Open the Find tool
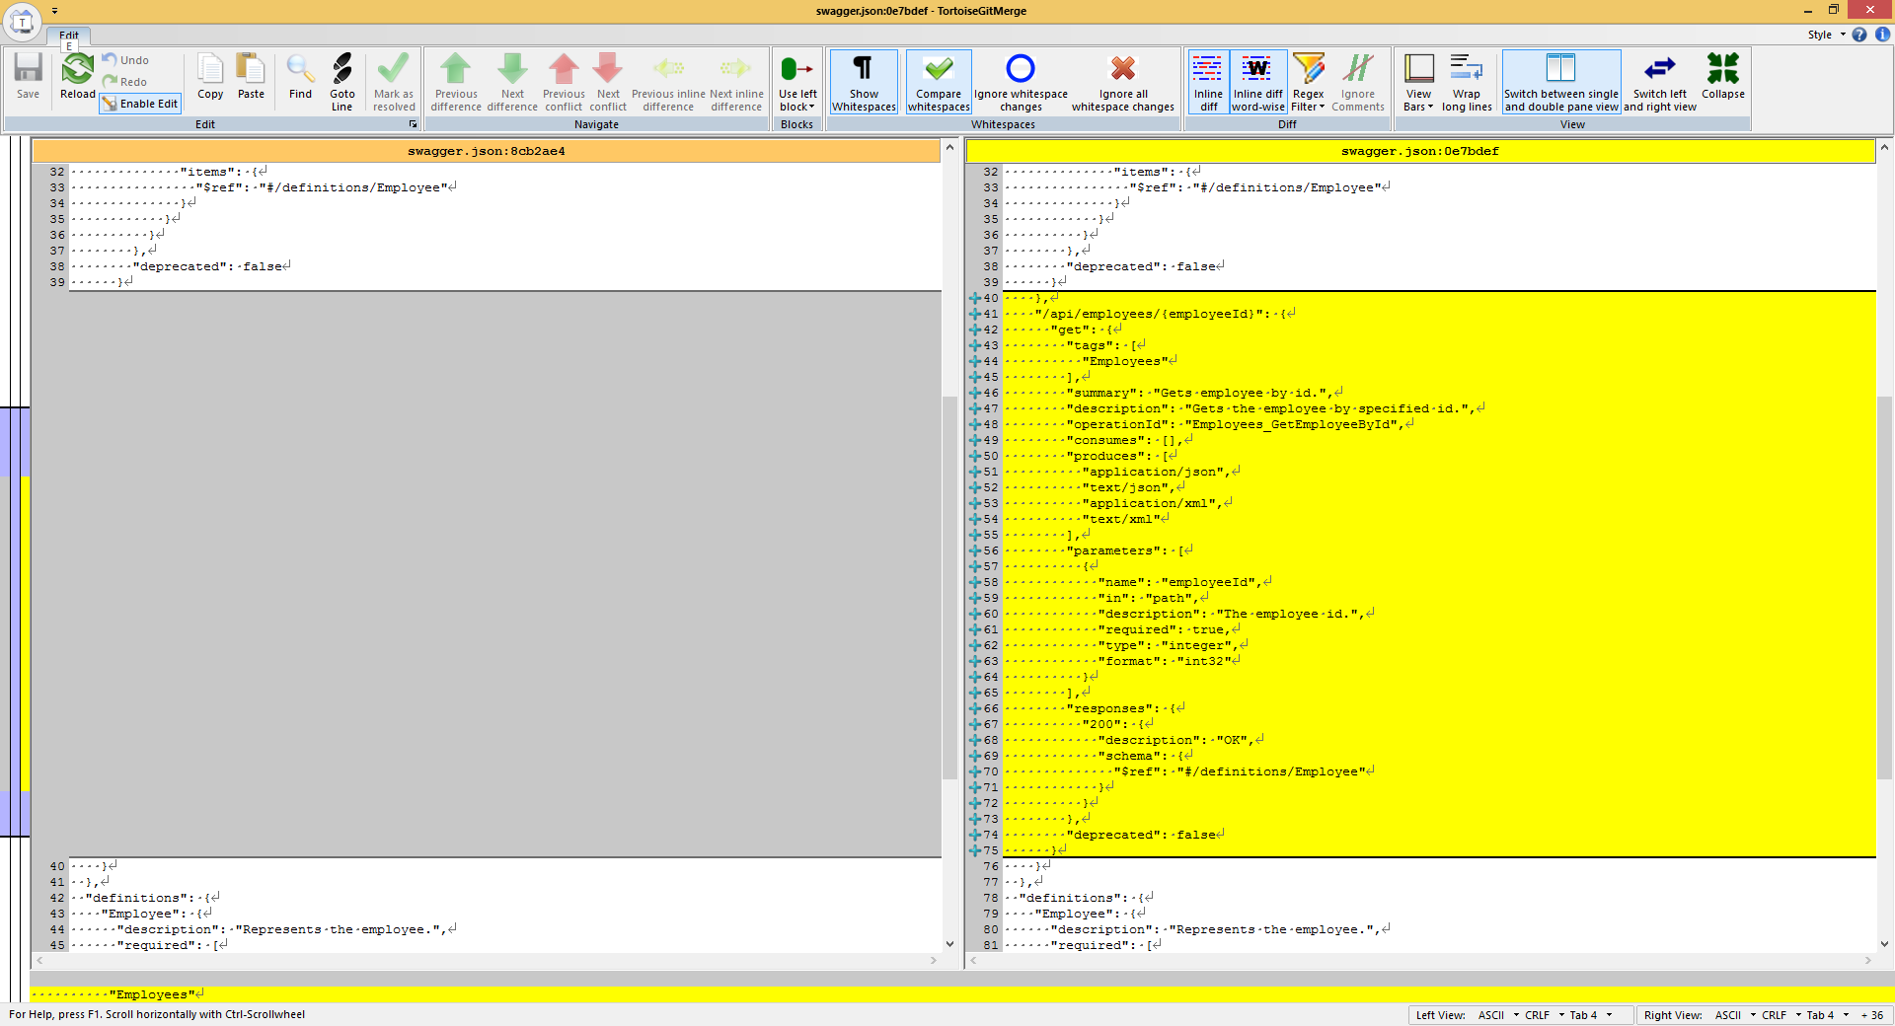 [300, 77]
